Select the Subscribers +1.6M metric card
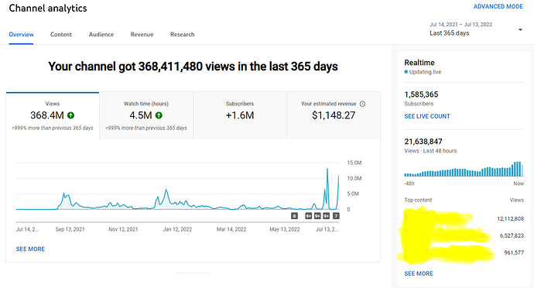Screen dimensions: 534x288 240,115
